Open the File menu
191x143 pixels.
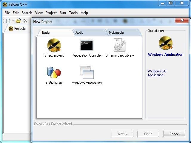7,13
